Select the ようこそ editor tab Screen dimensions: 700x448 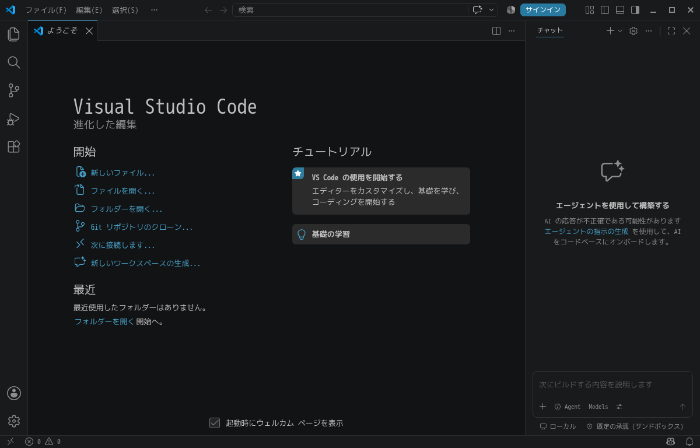pos(62,31)
